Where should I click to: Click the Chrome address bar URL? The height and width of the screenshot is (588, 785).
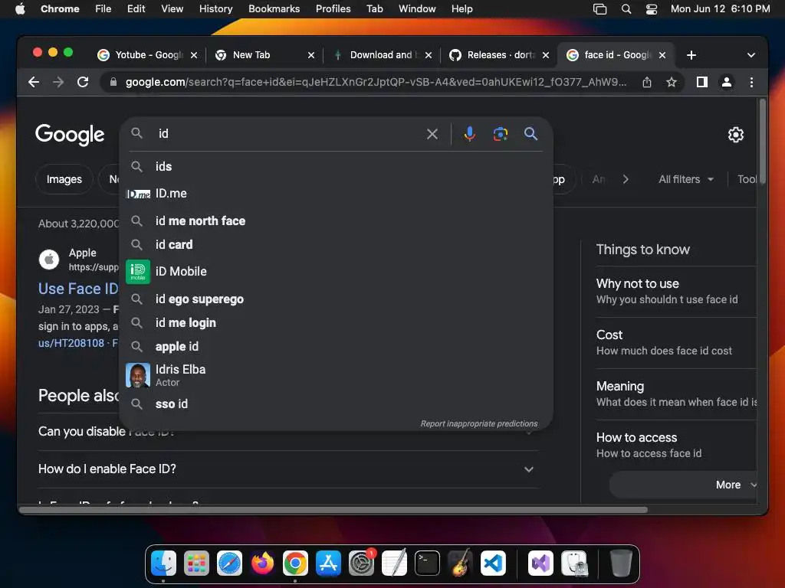click(376, 82)
